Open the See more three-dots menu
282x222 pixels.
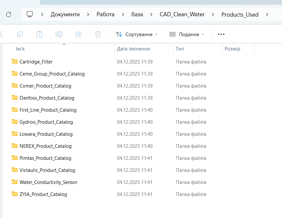221,34
